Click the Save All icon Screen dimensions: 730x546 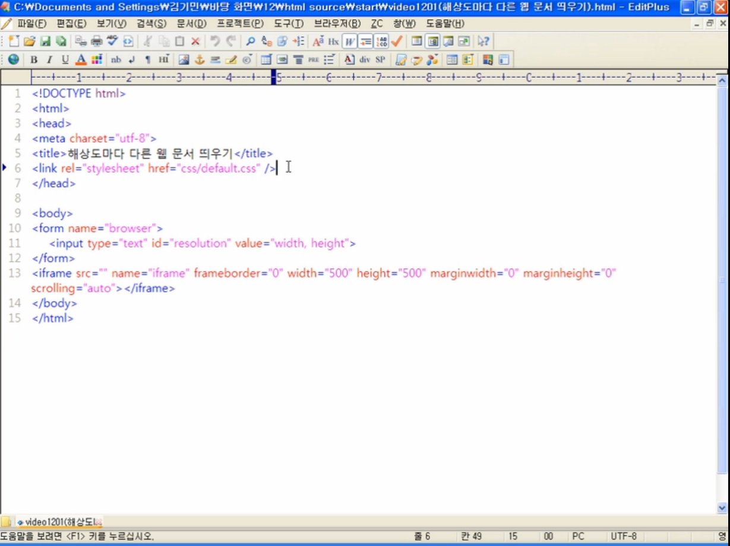click(61, 41)
